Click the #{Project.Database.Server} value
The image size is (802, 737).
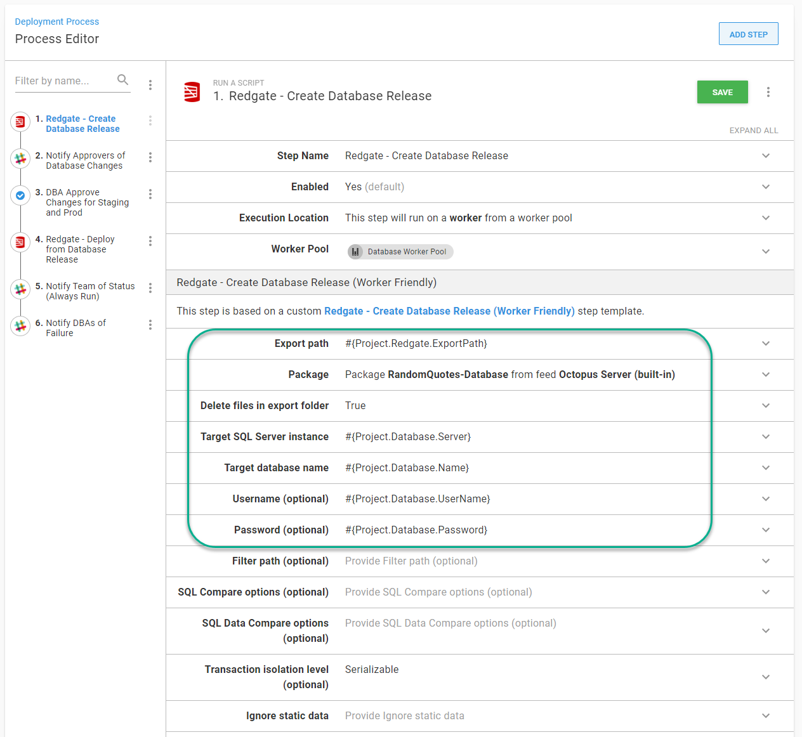[x=408, y=437]
